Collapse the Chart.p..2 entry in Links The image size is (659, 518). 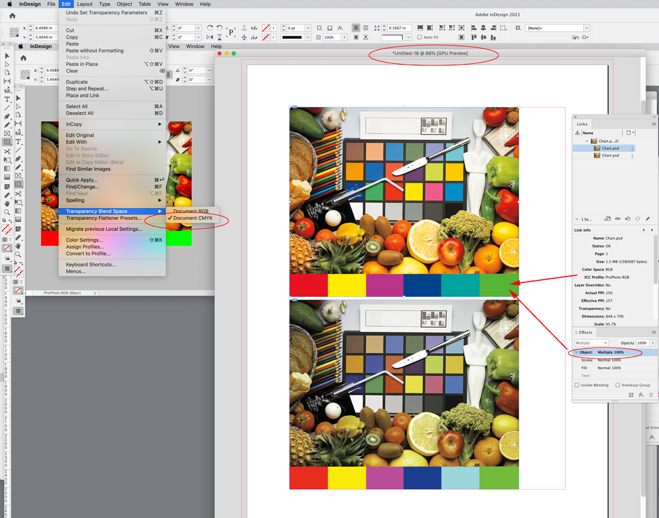(586, 140)
